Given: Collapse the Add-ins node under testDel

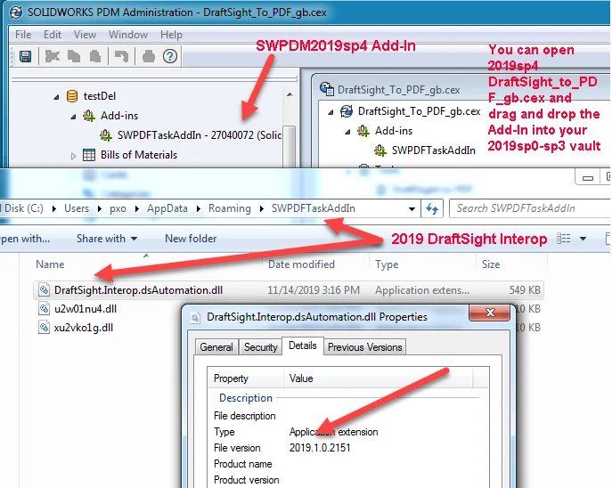Looking at the screenshot, I should coord(73,117).
